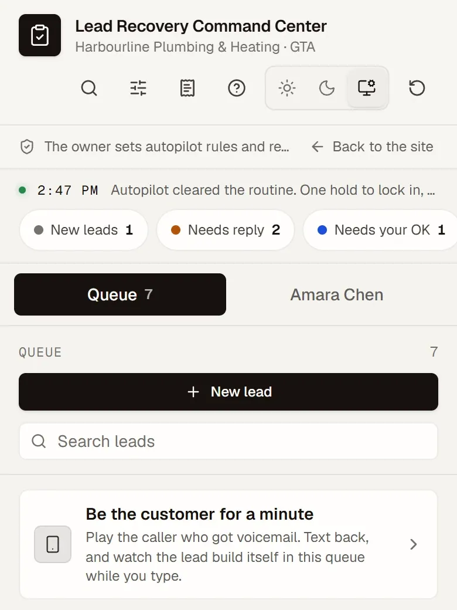The height and width of the screenshot is (610, 457).
Task: Open help question mark icon
Action: coord(236,88)
